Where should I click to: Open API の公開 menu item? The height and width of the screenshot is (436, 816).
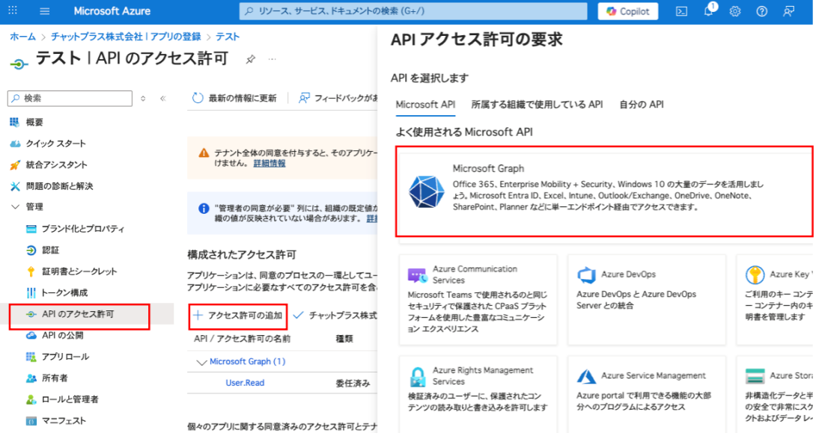pyautogui.click(x=62, y=335)
